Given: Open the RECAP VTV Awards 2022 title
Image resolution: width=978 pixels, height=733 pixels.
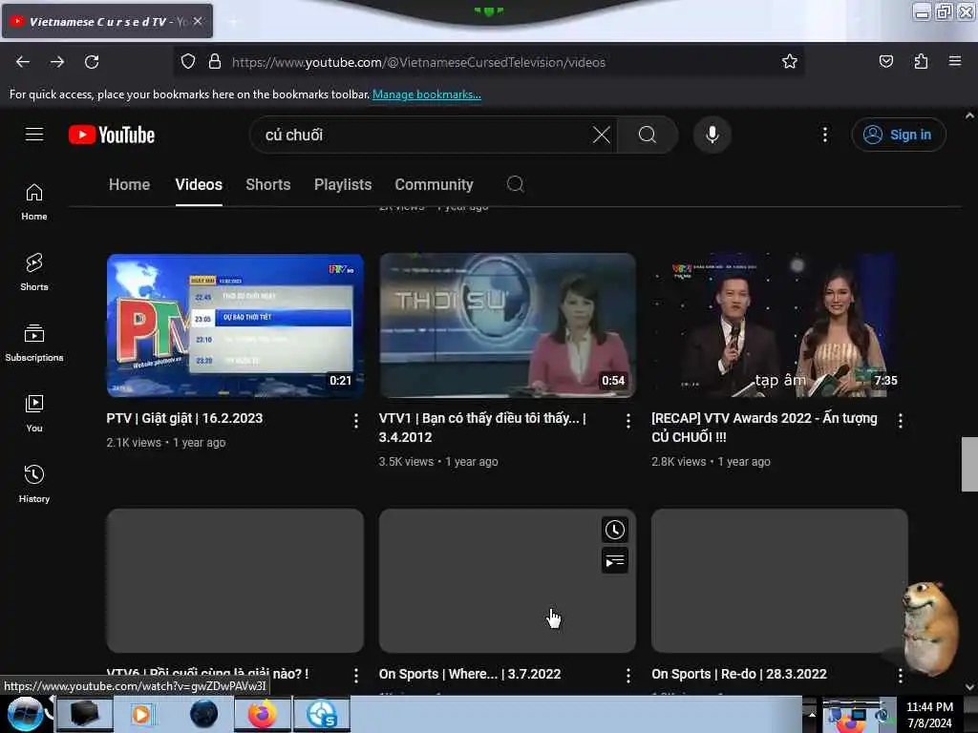Looking at the screenshot, I should point(764,428).
